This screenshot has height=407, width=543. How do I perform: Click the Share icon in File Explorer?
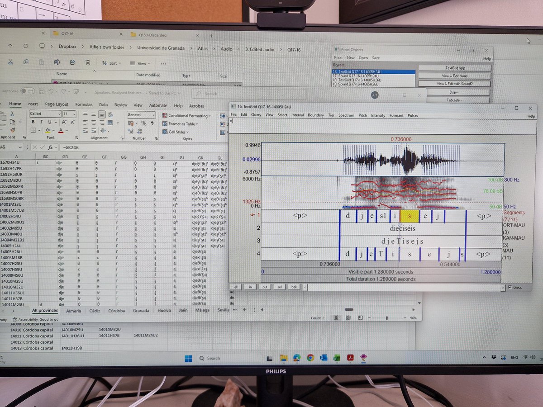(x=72, y=63)
